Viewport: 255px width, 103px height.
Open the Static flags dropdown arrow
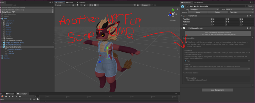(x=253, y=6)
